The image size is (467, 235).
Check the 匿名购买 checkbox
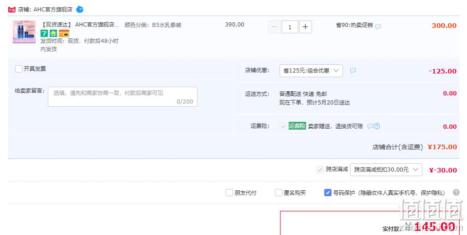[x=279, y=193]
